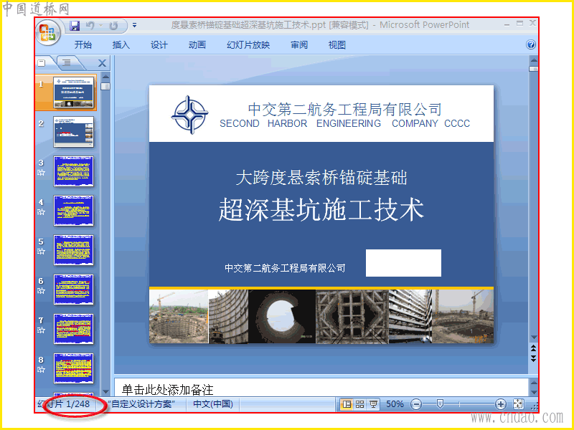Click the white rectangle box on the slide
Image resolution: width=574 pixels, height=430 pixels.
tap(403, 263)
